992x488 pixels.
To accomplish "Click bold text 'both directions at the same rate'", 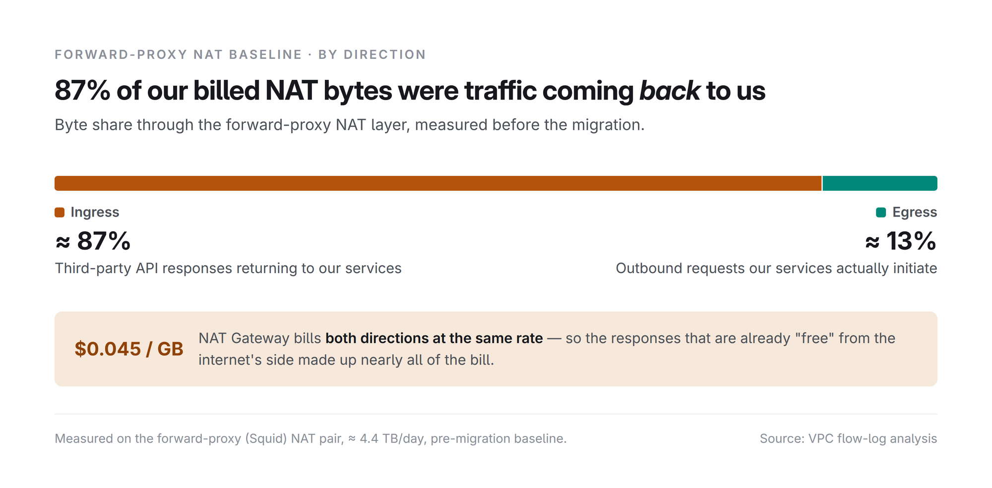I will [x=434, y=338].
